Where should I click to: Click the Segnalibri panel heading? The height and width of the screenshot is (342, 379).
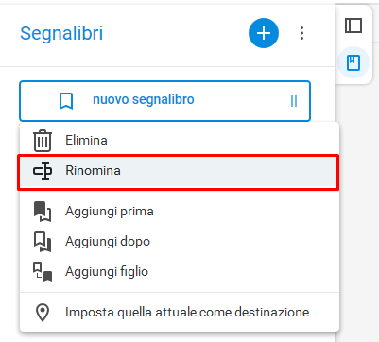(x=61, y=34)
